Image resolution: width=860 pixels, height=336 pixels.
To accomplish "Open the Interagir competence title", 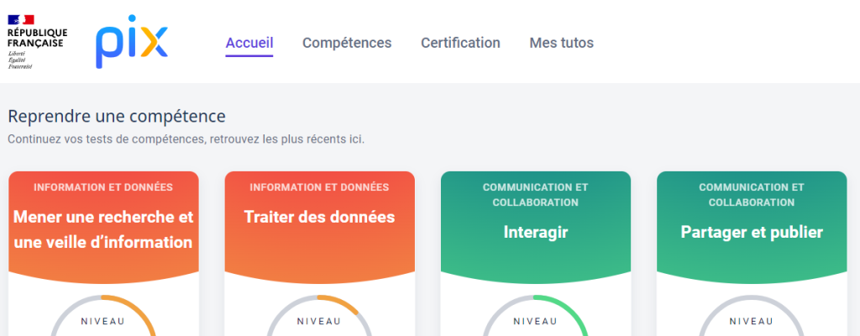I will pyautogui.click(x=535, y=231).
